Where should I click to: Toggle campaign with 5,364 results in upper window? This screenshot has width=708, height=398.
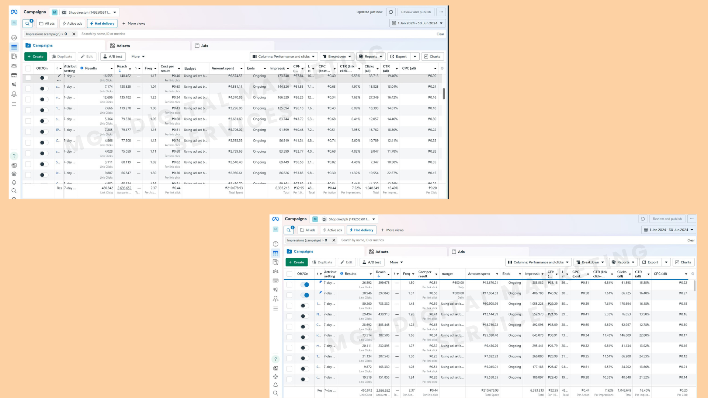pos(44,121)
